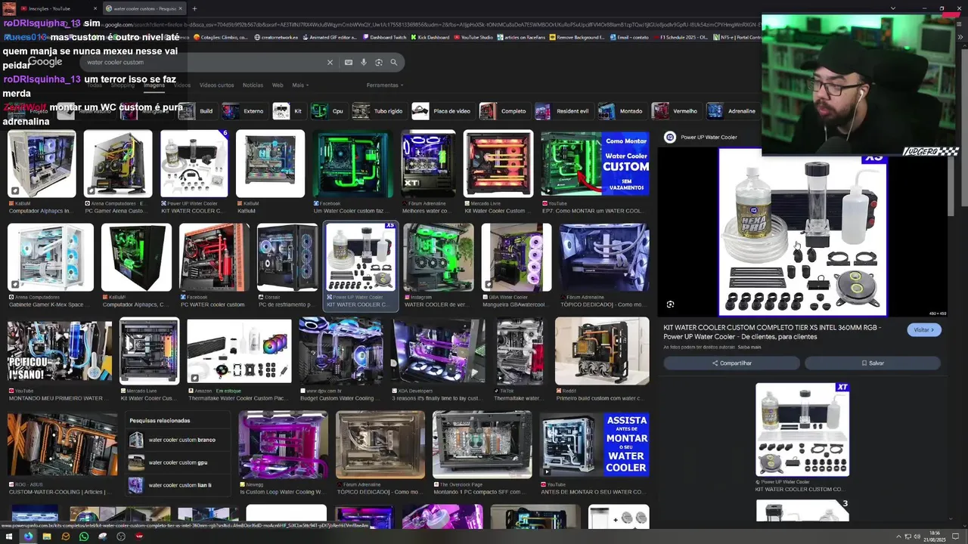Open the ASSISTA antes de montar thumbnail
This screenshot has height=544, width=968.
[595, 444]
